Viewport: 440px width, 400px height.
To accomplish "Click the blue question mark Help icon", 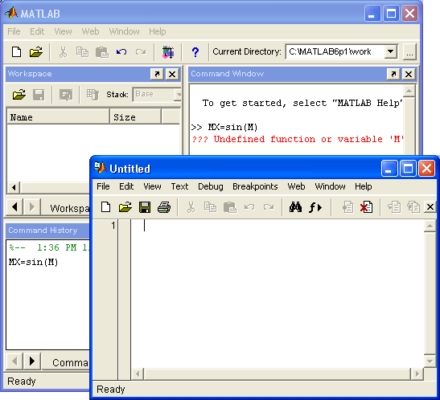I will 195,52.
